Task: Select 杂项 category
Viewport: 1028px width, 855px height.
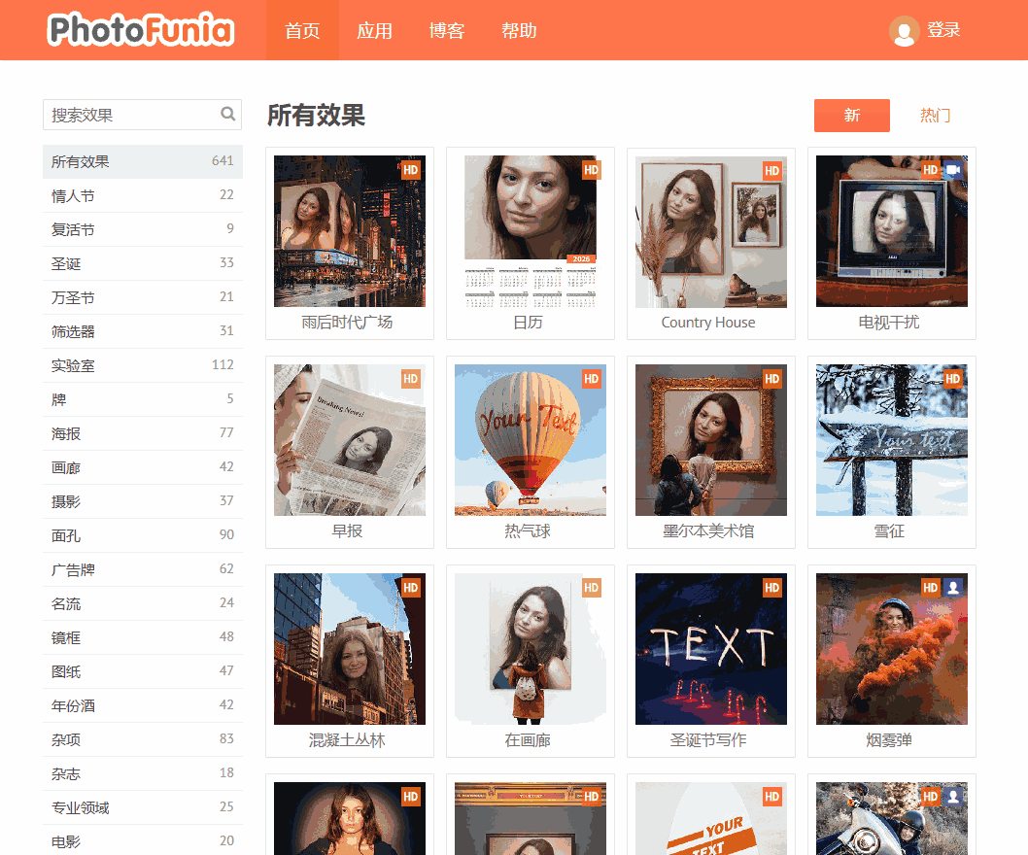Action: point(142,739)
